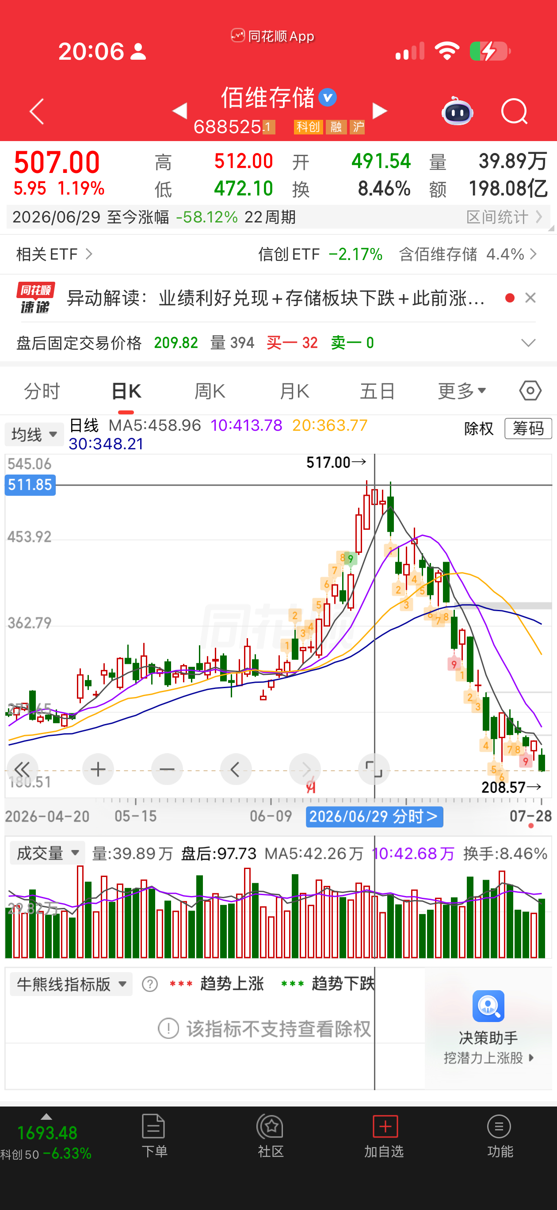Image resolution: width=557 pixels, height=1210 pixels.
Task: Tap 佰维存储 stock title
Action: tap(268, 97)
